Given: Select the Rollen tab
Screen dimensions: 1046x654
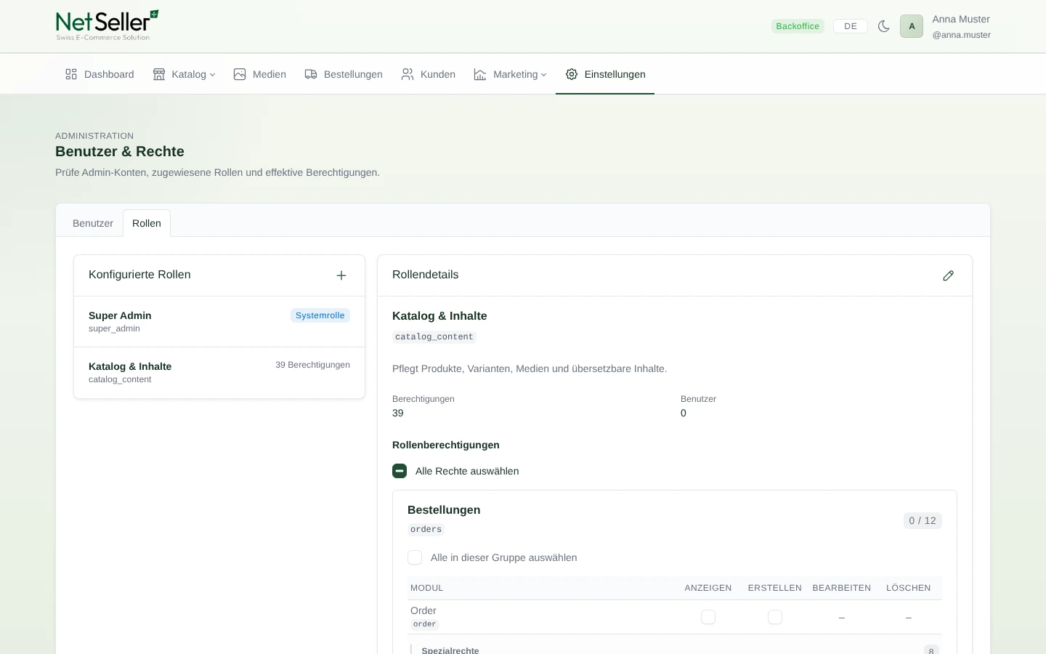Looking at the screenshot, I should pyautogui.click(x=147, y=223).
